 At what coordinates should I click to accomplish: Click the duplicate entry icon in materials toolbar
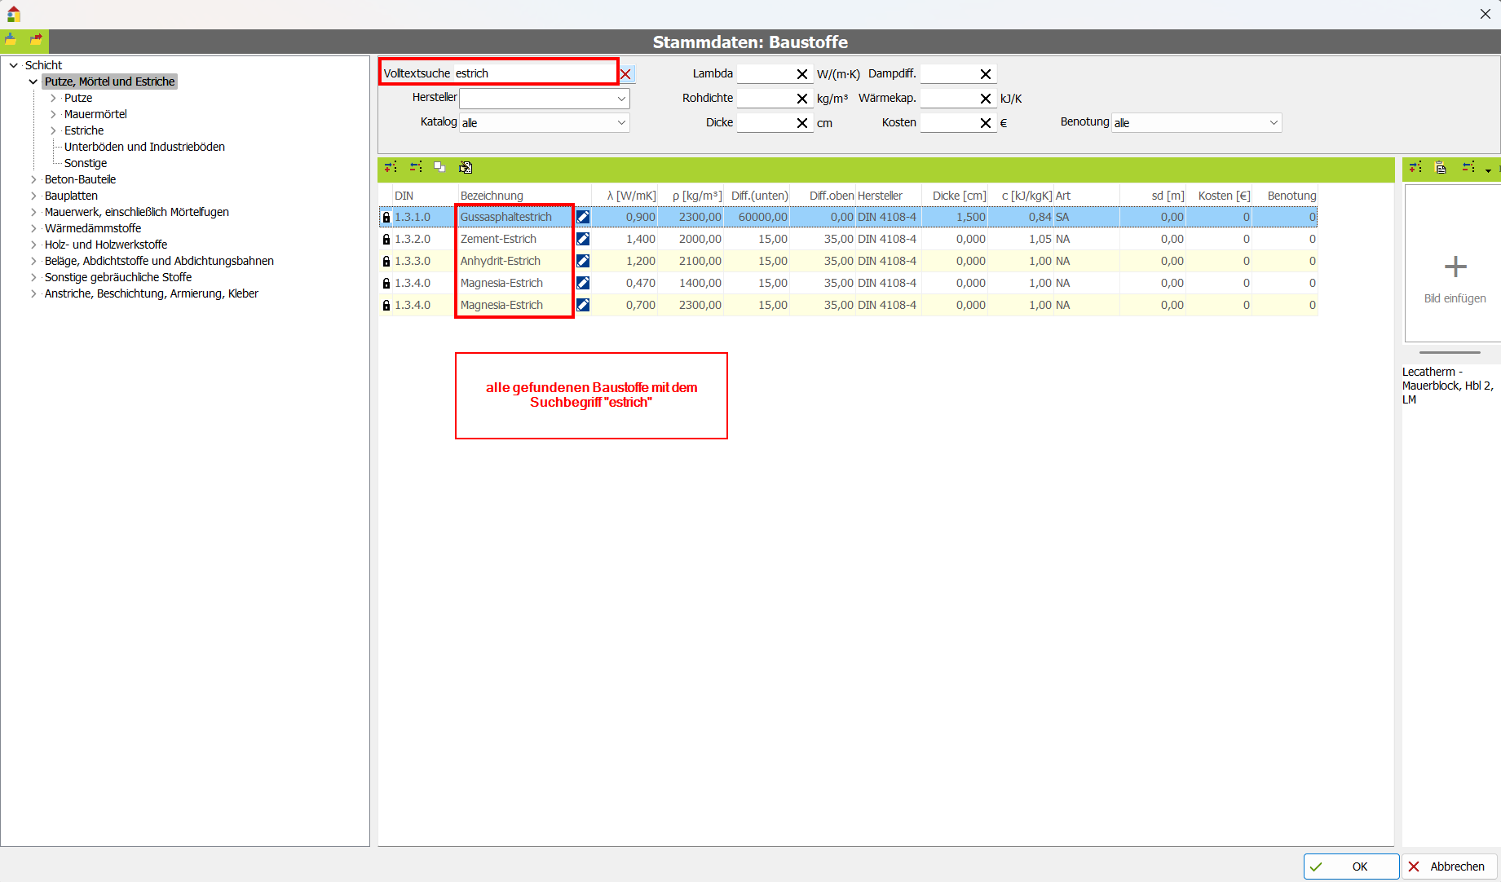click(x=439, y=167)
